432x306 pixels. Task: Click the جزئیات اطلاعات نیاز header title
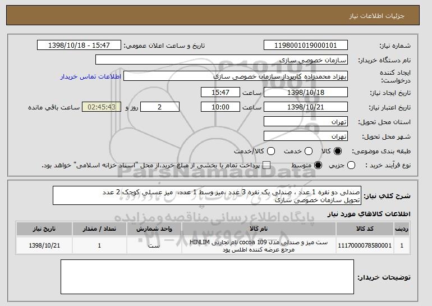(376, 16)
